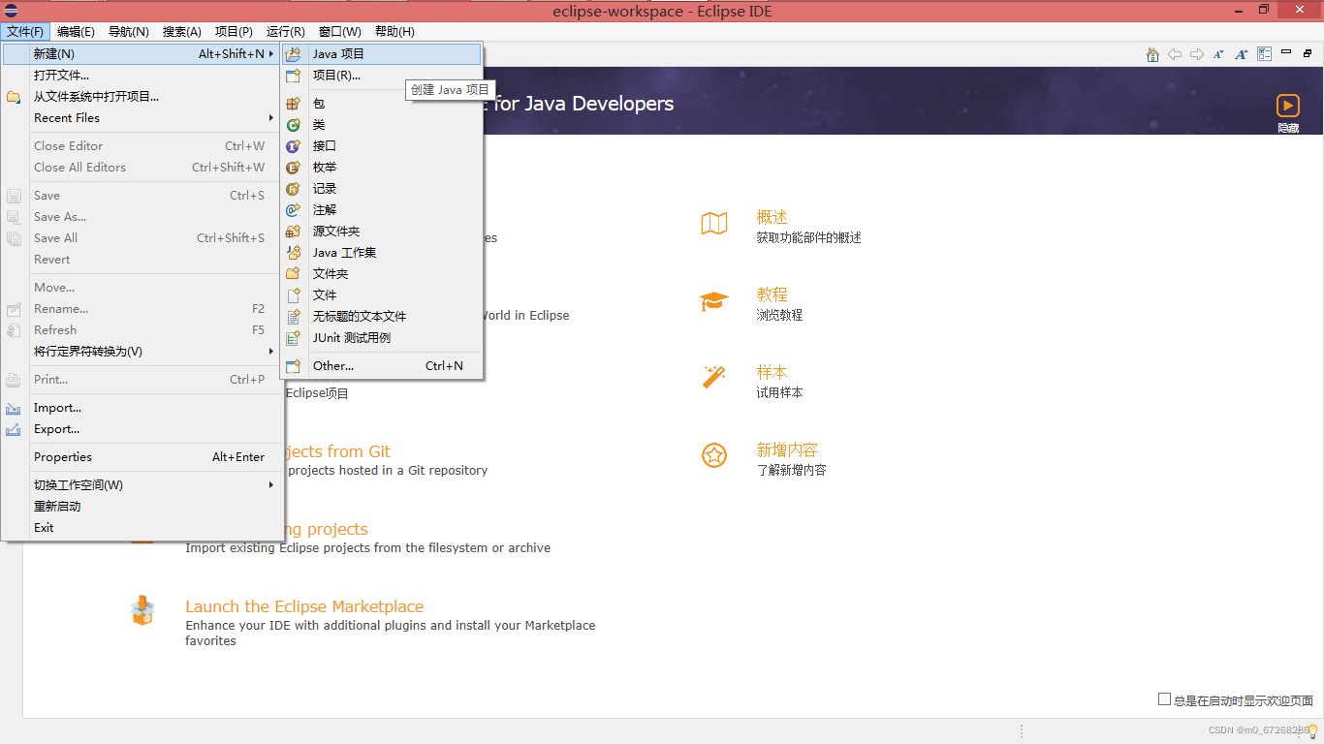Click the Export... menu icon

pos(14,430)
